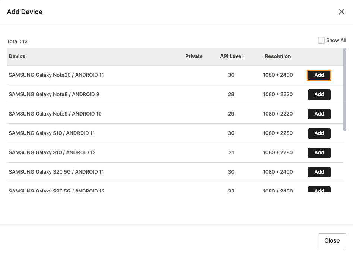This screenshot has width=353, height=255.
Task: Tick the Show All checkbox
Action: coord(321,40)
